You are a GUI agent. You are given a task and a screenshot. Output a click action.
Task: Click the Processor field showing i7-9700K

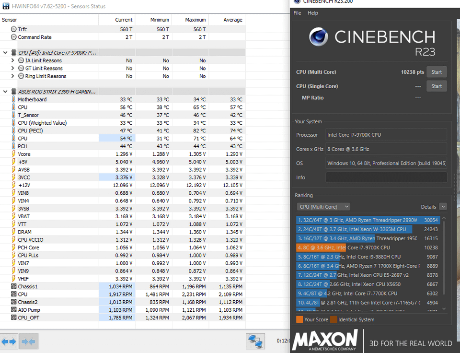386,135
